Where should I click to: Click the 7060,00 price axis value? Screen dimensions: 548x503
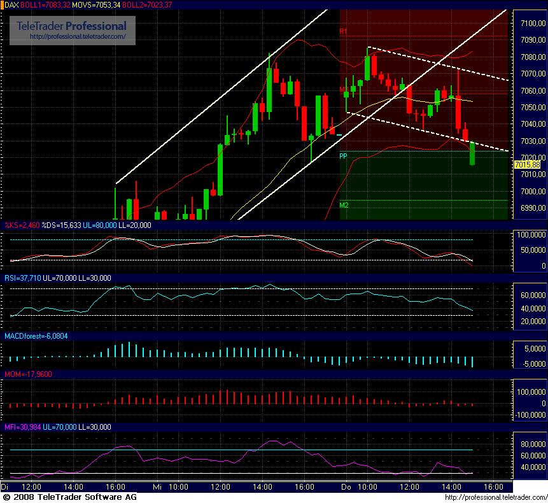[533, 91]
